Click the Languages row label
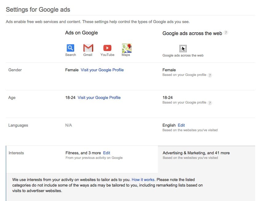 pos(18,125)
